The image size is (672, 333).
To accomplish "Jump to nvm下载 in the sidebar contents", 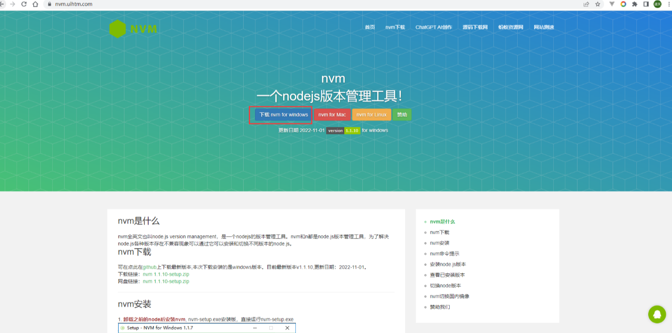I will coord(439,232).
